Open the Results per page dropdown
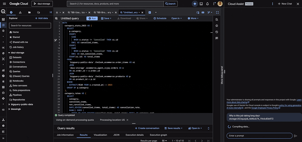Screen dimensions: 302x142 click(165, 140)
